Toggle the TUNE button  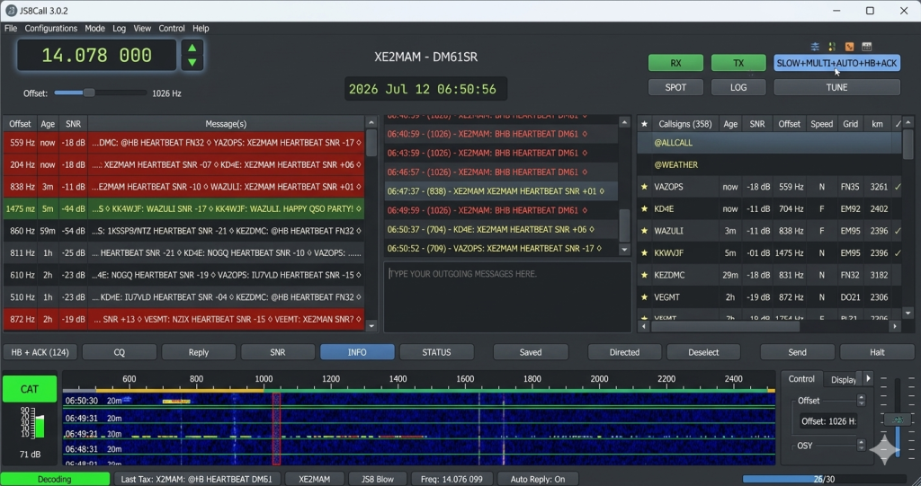pyautogui.click(x=836, y=87)
